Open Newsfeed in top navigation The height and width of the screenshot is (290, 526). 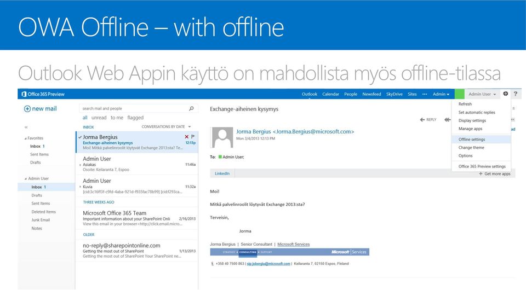371,94
